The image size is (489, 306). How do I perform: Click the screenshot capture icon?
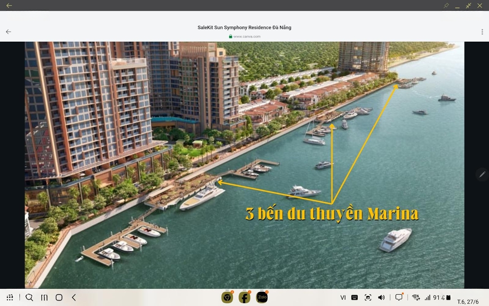(368, 297)
